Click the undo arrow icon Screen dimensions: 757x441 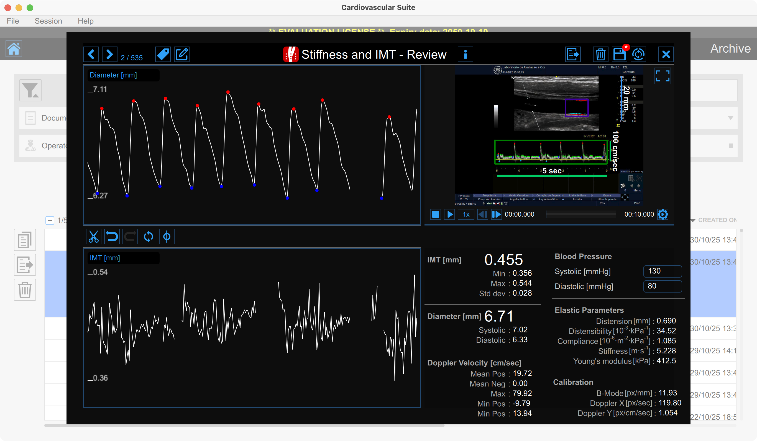(x=112, y=237)
